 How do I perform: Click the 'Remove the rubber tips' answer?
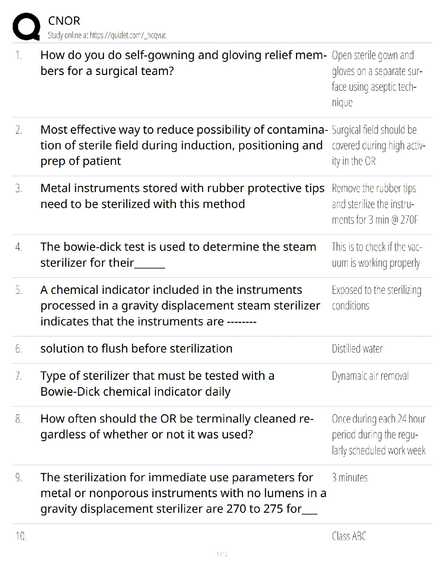point(375,204)
